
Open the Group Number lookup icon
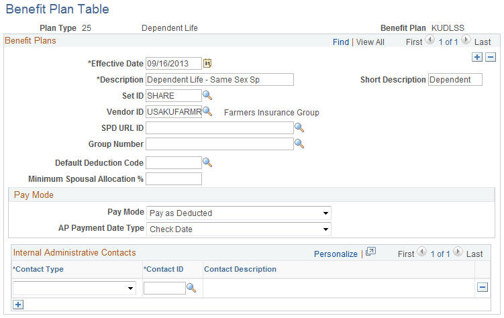coord(299,144)
